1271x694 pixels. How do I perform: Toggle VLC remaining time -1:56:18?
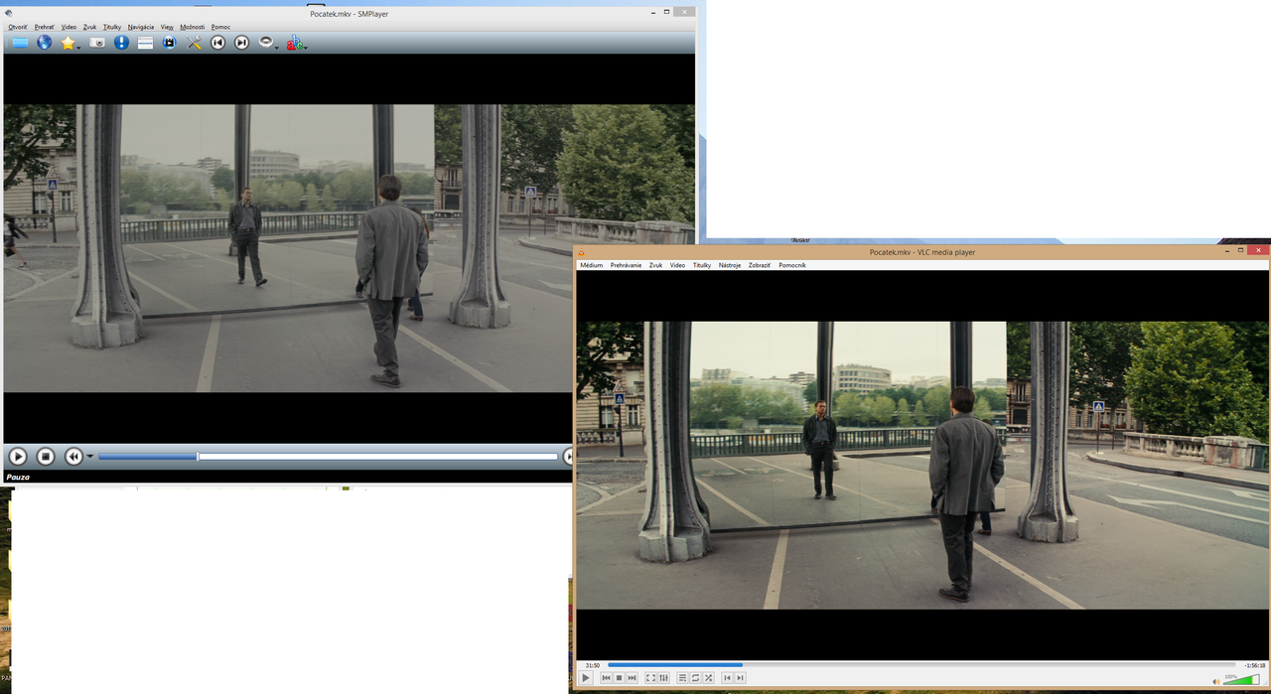pyautogui.click(x=1254, y=665)
